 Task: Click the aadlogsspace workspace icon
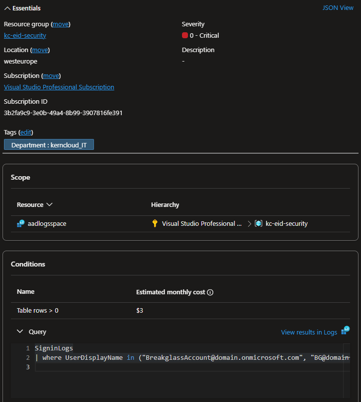point(21,224)
